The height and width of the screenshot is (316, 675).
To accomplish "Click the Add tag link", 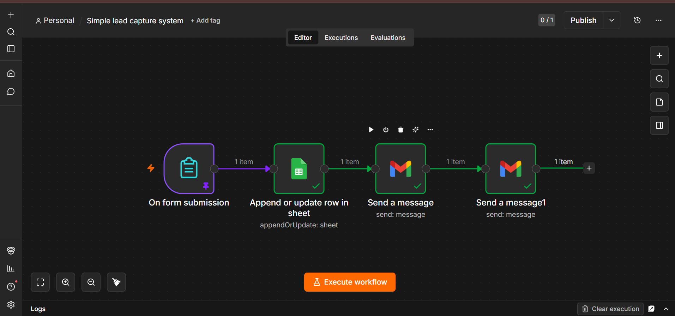I will click(x=205, y=20).
